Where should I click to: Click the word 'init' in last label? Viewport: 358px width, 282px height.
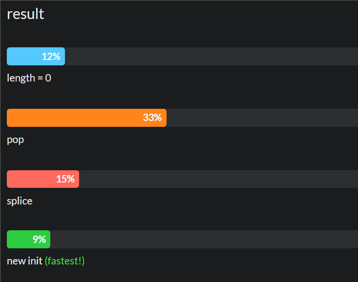[x=35, y=261]
